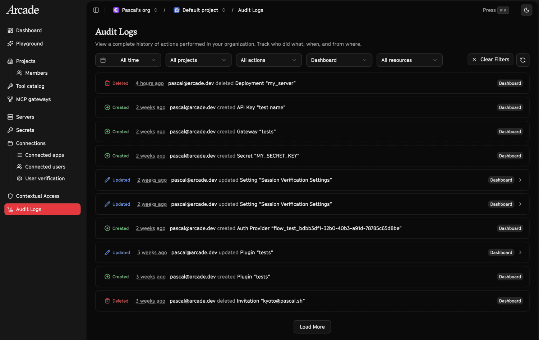Open MCP gateways via its sidebar icon
Image resolution: width=539 pixels, height=340 pixels.
click(x=10, y=99)
